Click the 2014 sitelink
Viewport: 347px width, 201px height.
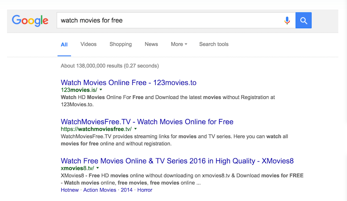126,190
